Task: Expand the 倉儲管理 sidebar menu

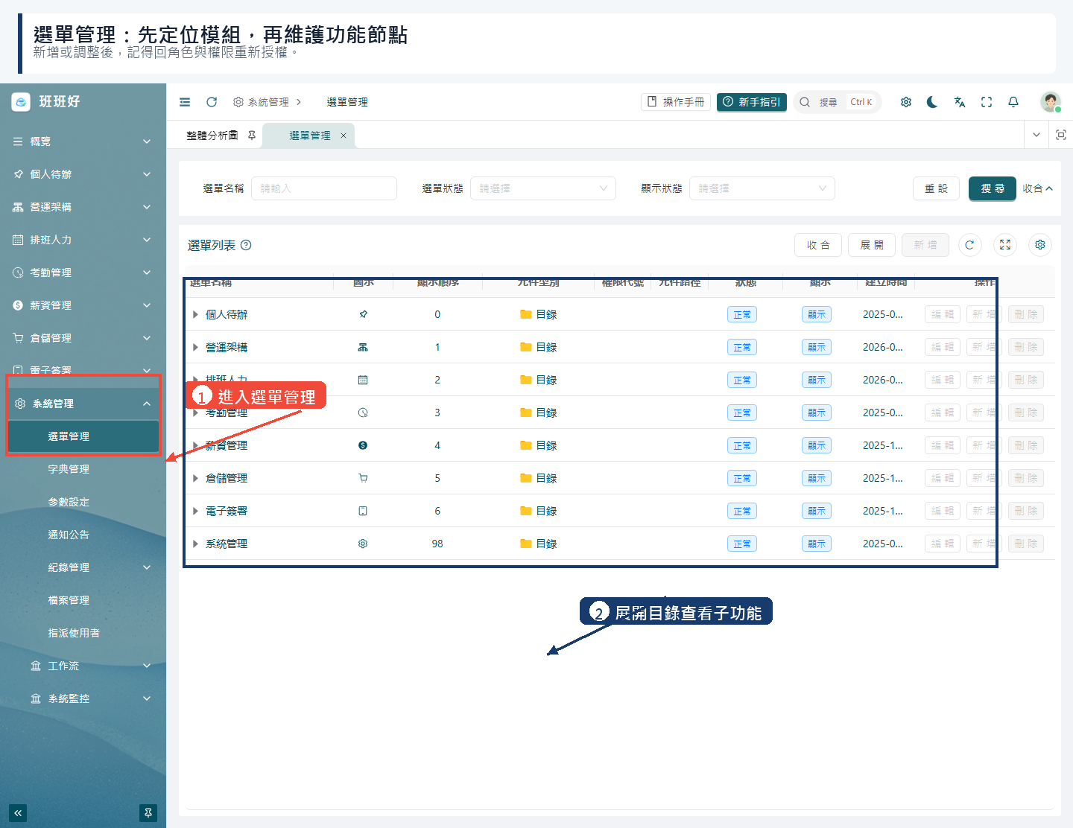Action: pyautogui.click(x=83, y=338)
